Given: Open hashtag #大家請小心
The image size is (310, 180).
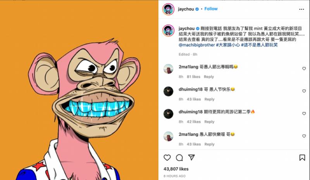Looking at the screenshot, I should point(228,45).
